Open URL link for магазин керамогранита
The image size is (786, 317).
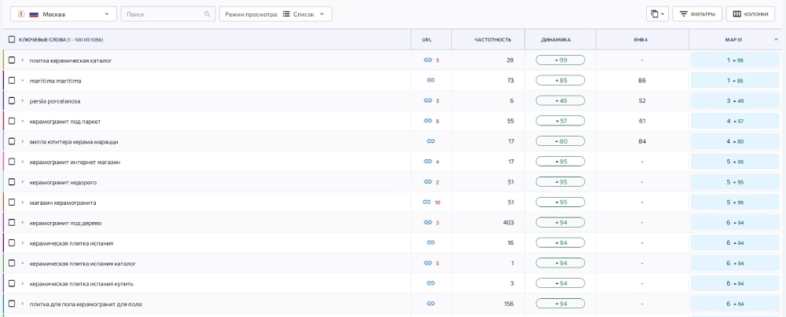point(427,202)
